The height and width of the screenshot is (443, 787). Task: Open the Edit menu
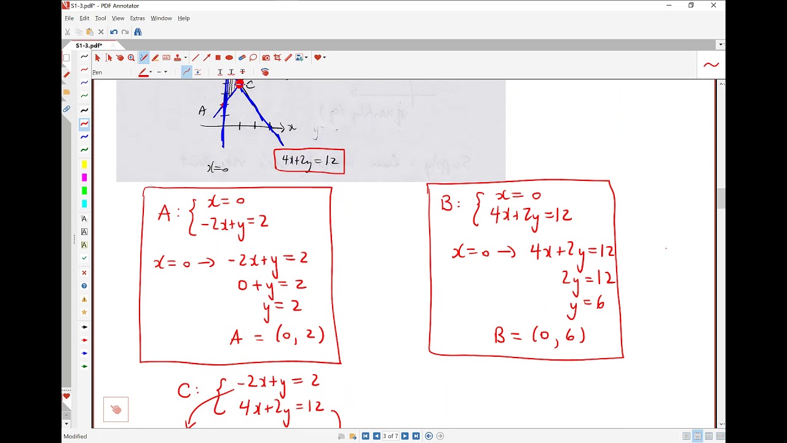coord(84,18)
